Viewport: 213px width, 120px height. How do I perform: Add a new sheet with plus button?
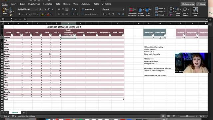(24, 113)
